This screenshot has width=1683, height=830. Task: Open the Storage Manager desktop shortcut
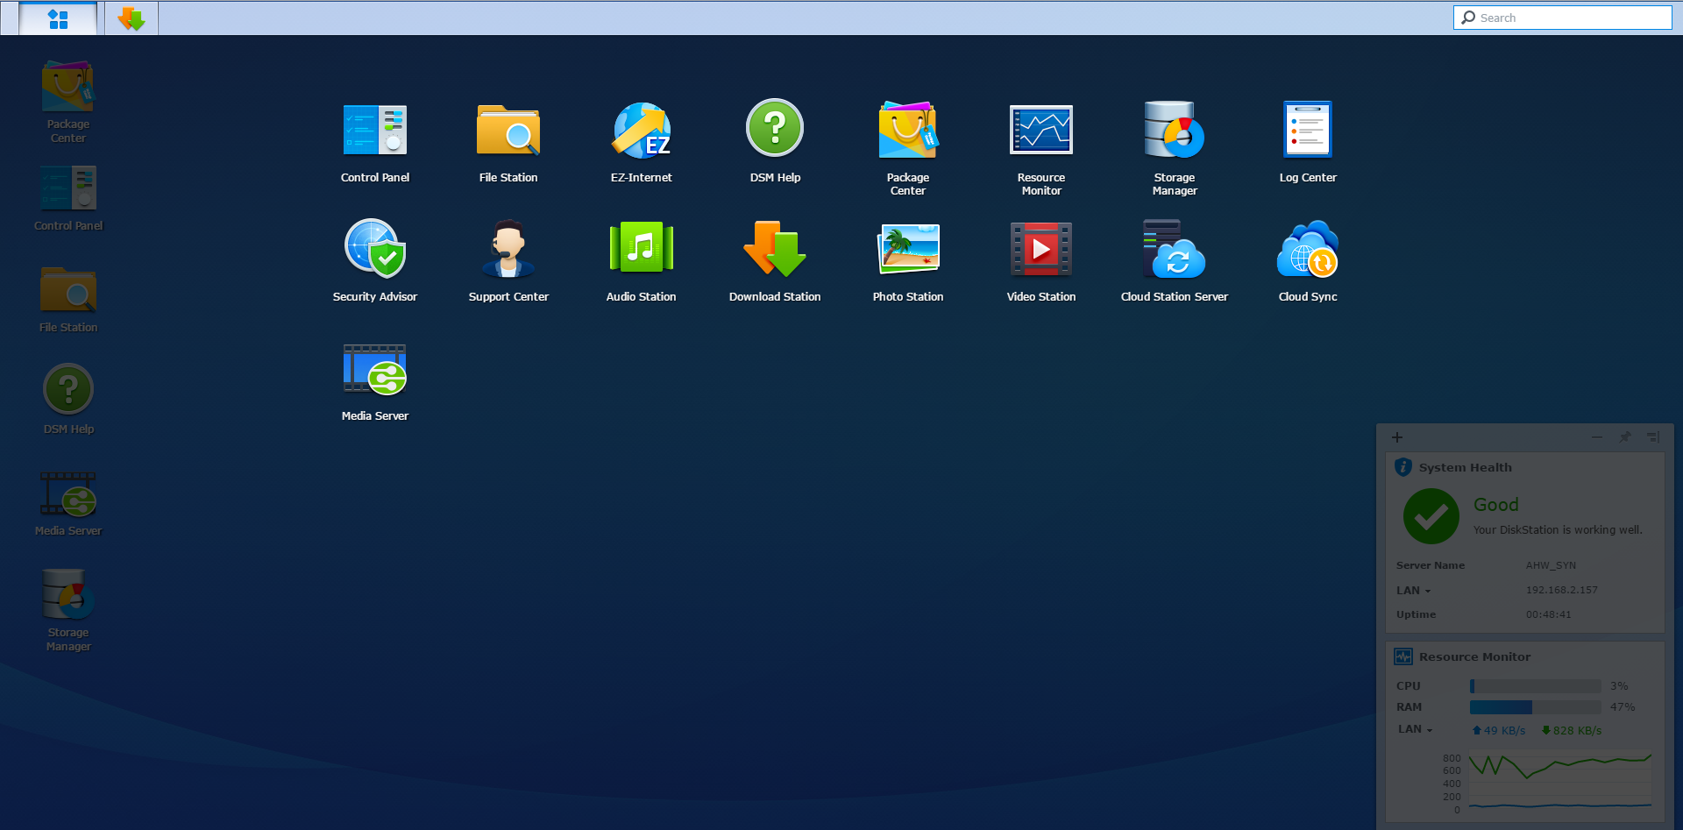click(68, 610)
